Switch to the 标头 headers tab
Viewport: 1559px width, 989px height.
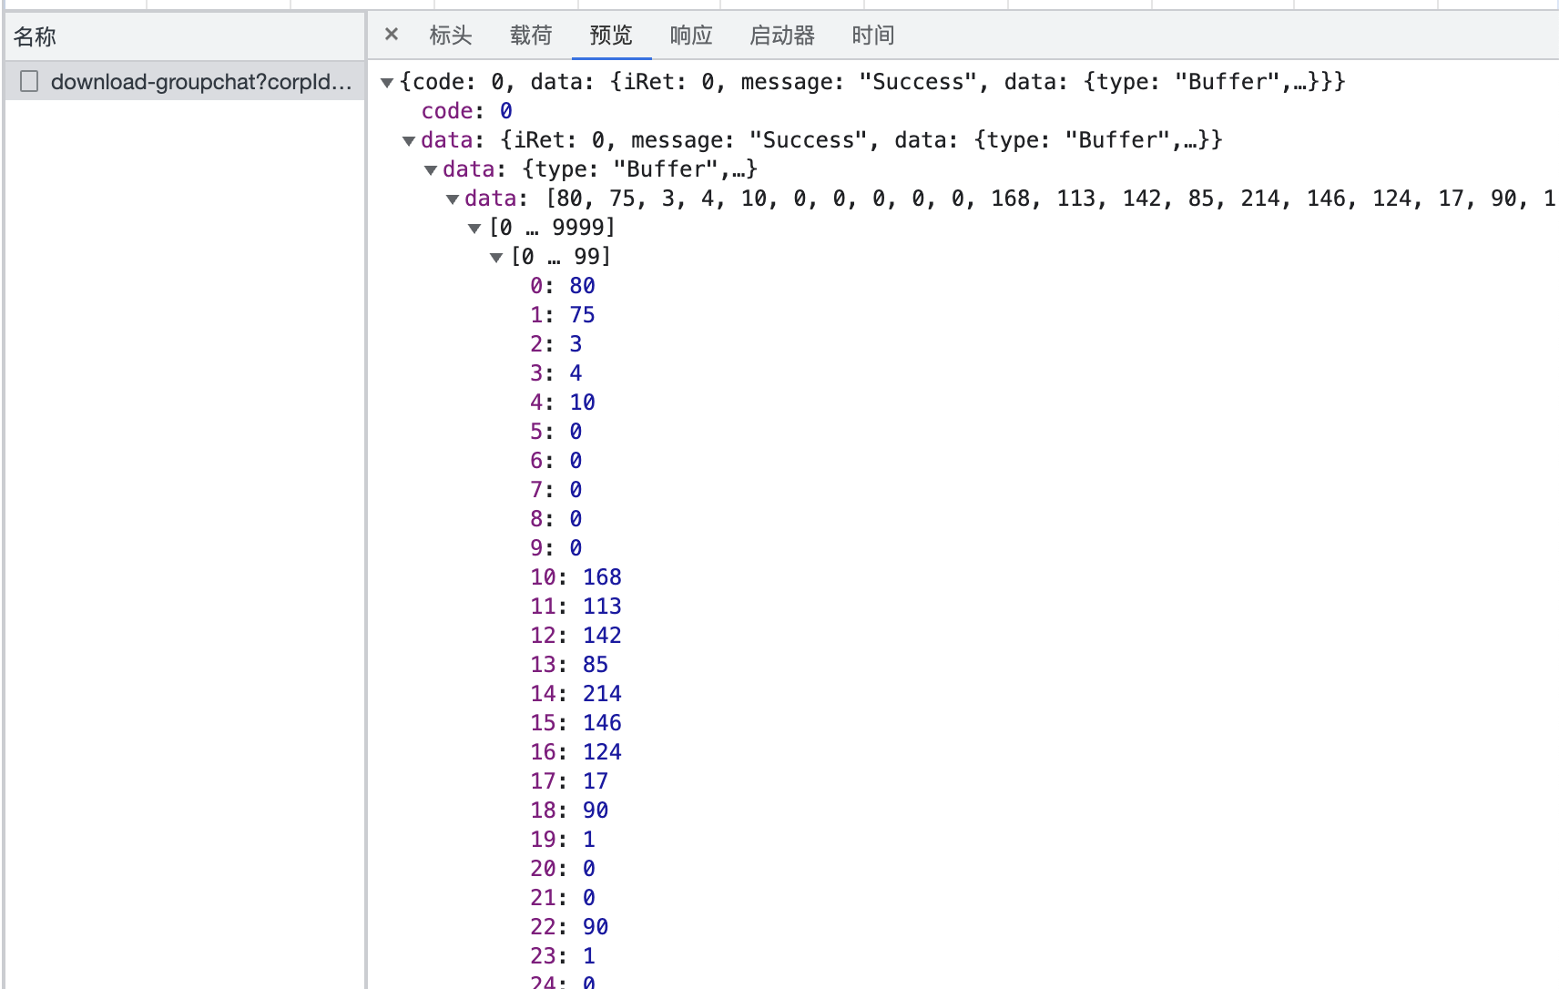pyautogui.click(x=453, y=35)
